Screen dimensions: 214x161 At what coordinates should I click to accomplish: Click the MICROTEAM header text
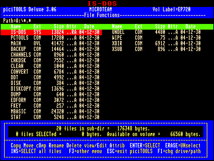pyautogui.click(x=101, y=9)
